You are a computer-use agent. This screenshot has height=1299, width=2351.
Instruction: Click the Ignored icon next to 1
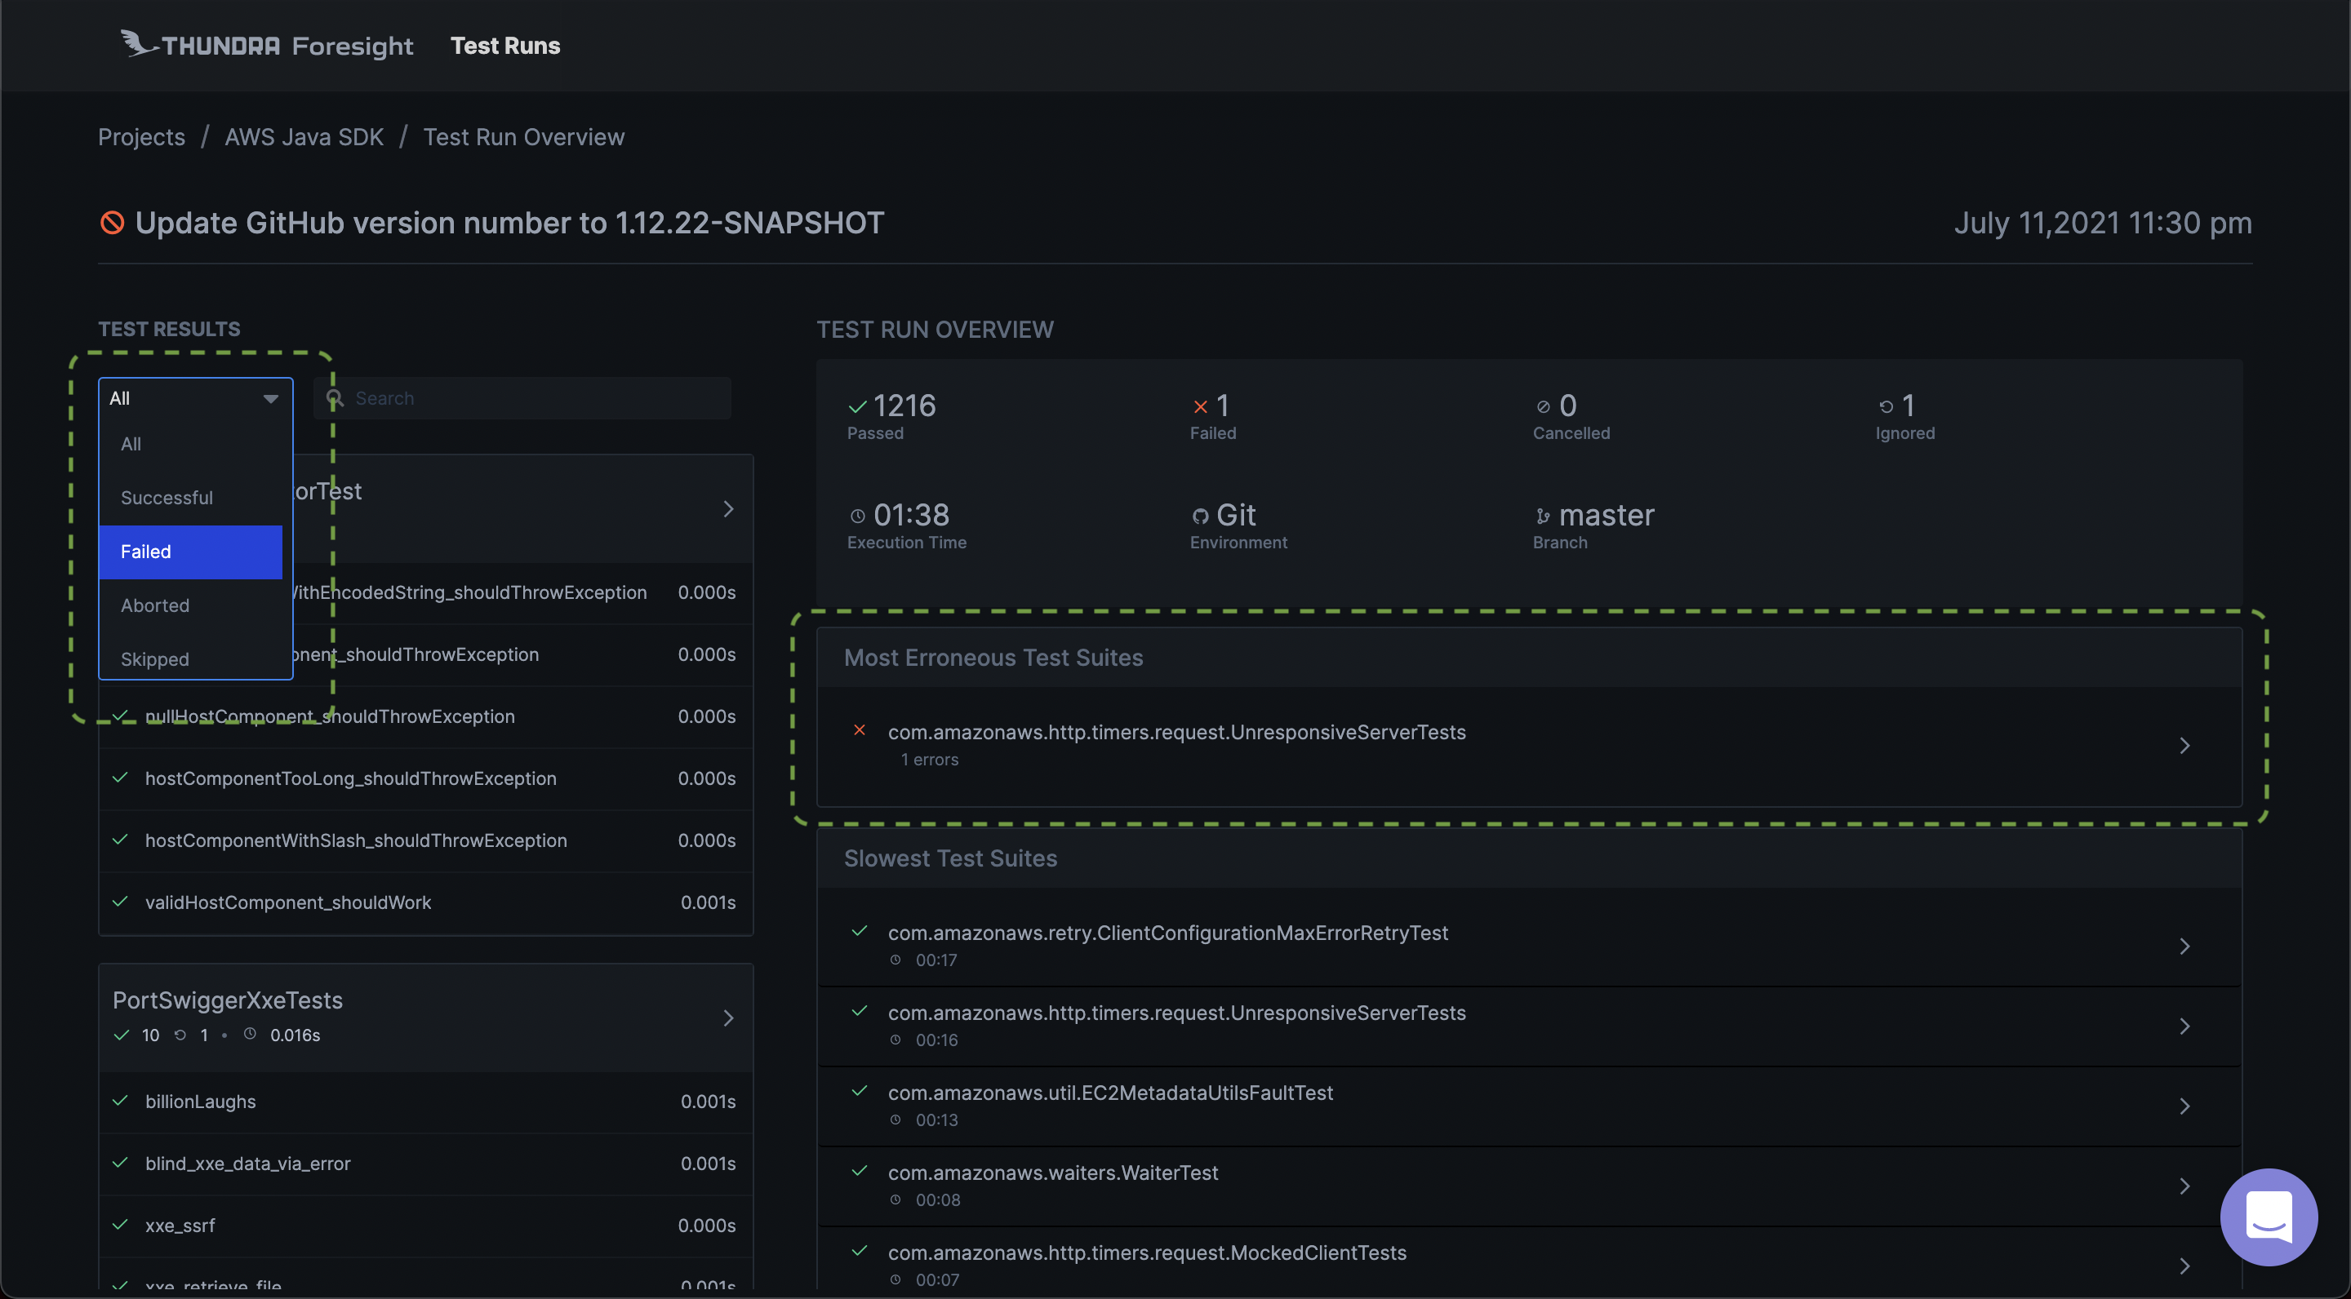click(x=1886, y=407)
